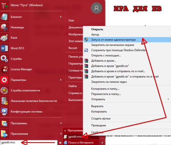
Task: Open the Paint palette icon
Action: pos(4,38)
